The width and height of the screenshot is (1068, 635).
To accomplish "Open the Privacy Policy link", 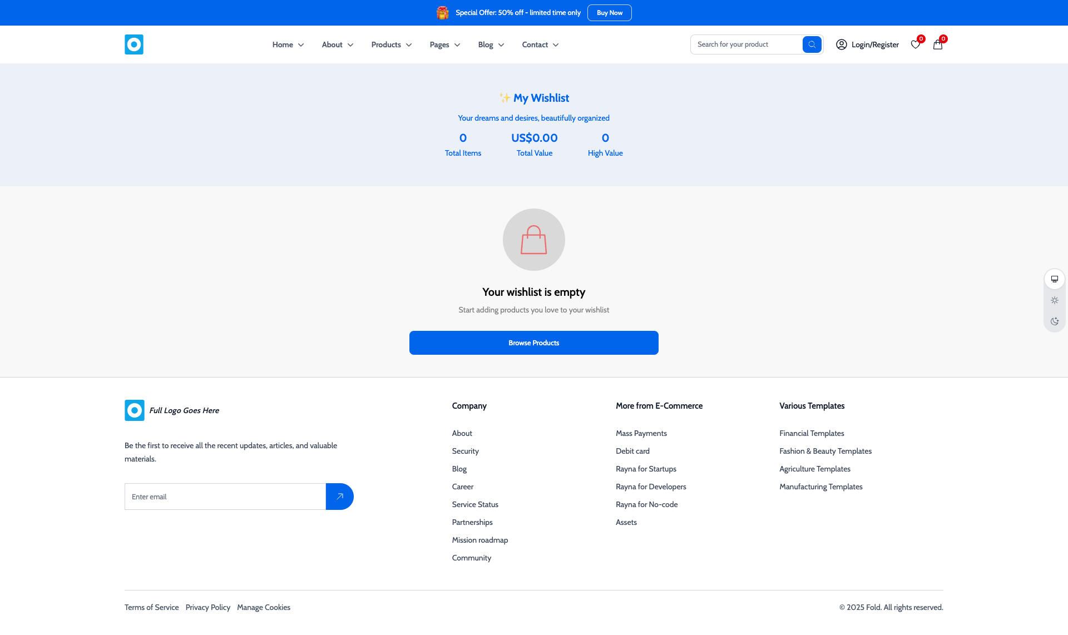I will [x=207, y=607].
